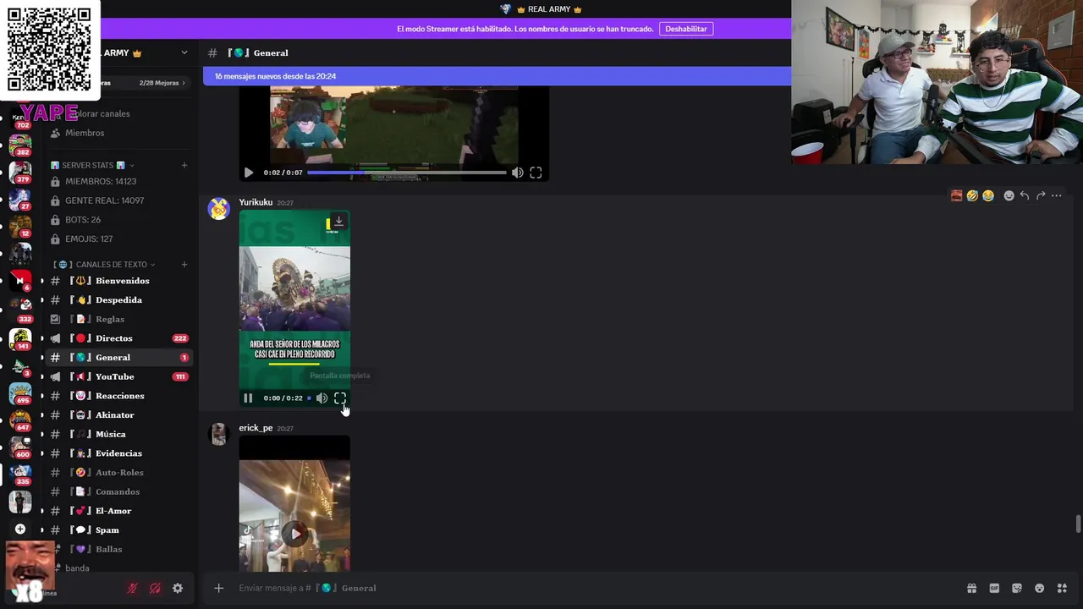The image size is (1083, 609).
Task: Open the apps launcher icon
Action: tap(1062, 588)
